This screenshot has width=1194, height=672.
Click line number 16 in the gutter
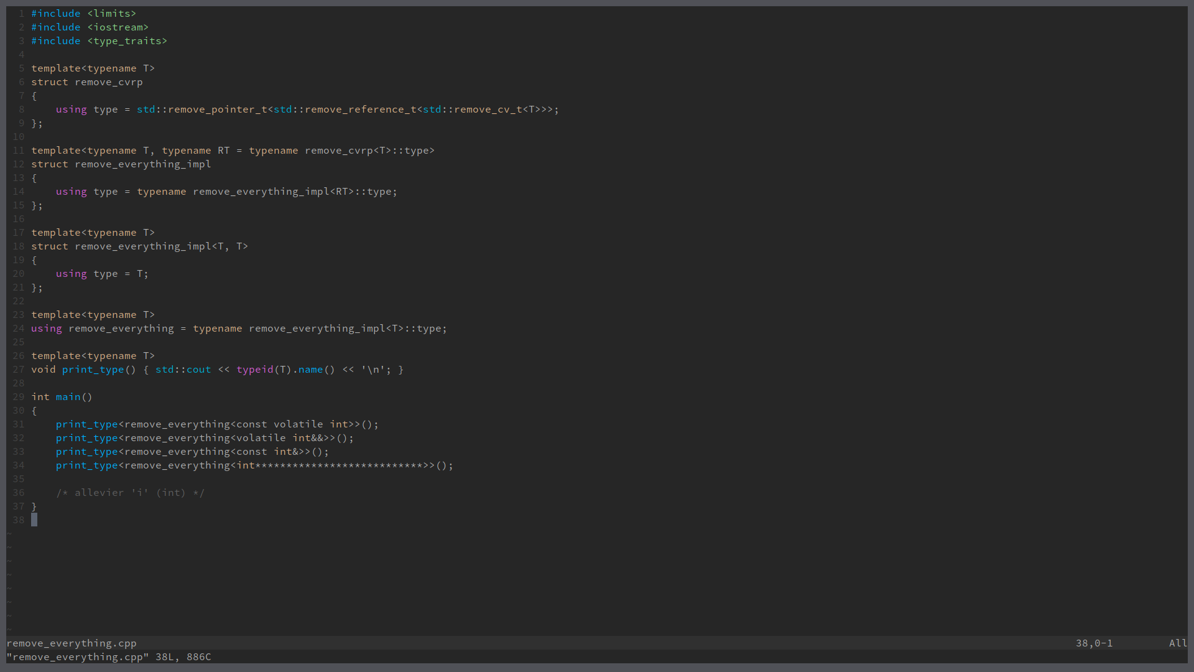click(x=19, y=219)
